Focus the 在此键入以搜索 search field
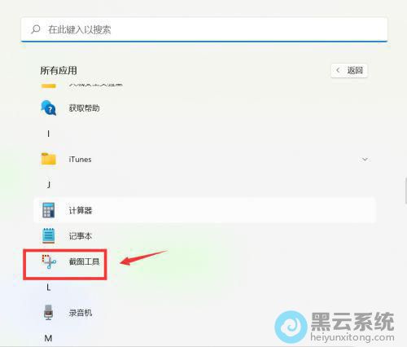The image size is (407, 347). [x=204, y=29]
